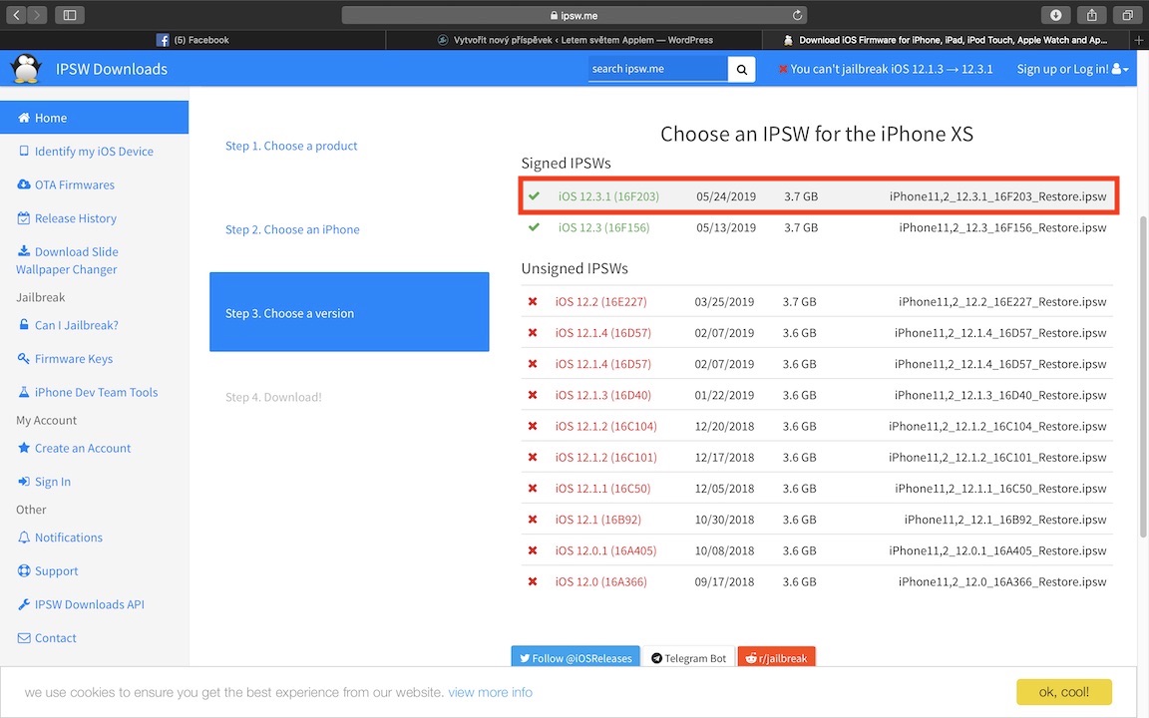Open iOS 12.1.2 (16C101) firmware link
The image size is (1149, 718).
[606, 457]
